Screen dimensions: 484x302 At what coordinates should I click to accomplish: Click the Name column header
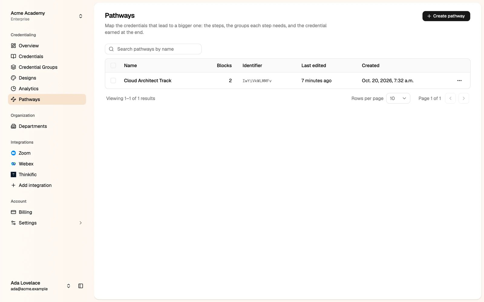click(130, 66)
